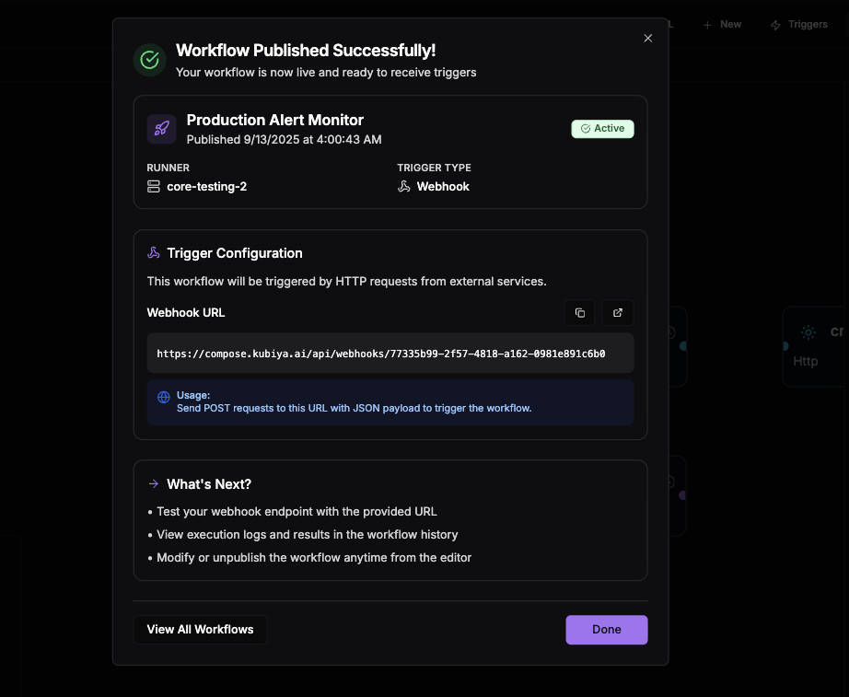Open Triggers in background toolbar

pos(799,24)
